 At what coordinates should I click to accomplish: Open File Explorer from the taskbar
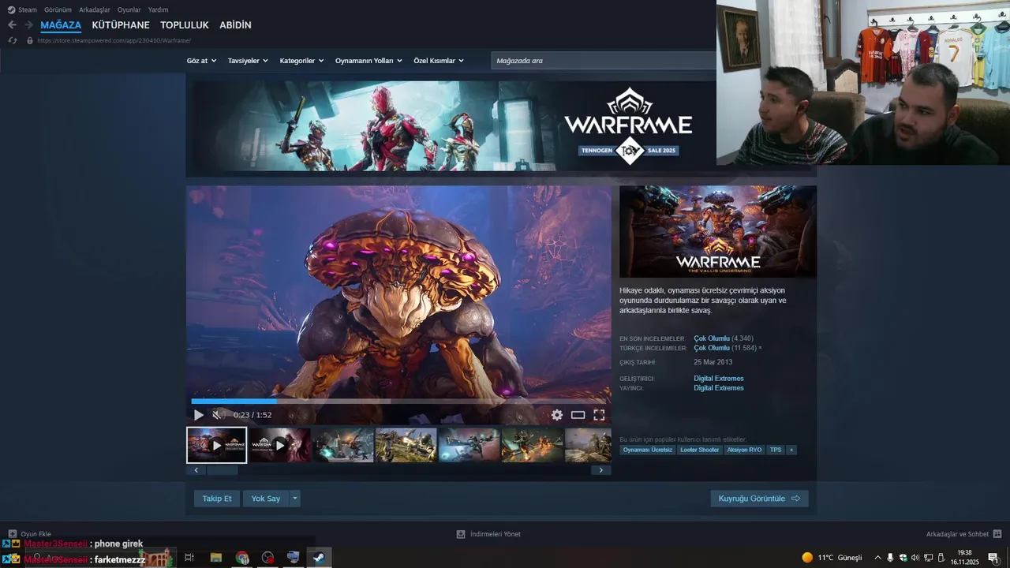click(215, 557)
